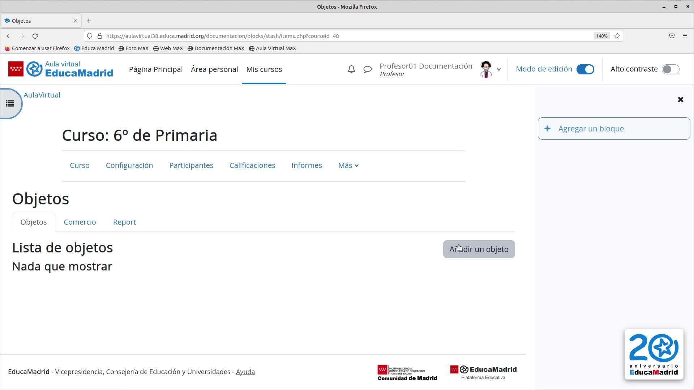Image resolution: width=694 pixels, height=390 pixels.
Task: Open the user profile dropdown arrow
Action: tap(499, 69)
